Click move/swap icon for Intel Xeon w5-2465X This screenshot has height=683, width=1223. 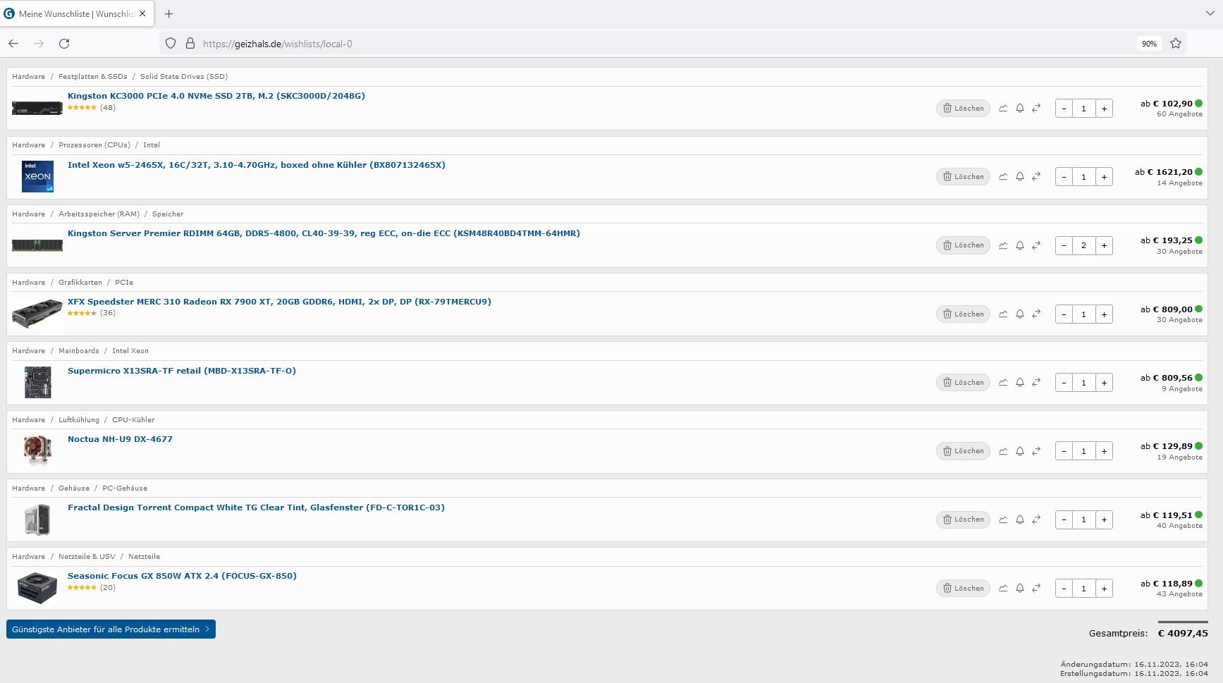coord(1036,177)
